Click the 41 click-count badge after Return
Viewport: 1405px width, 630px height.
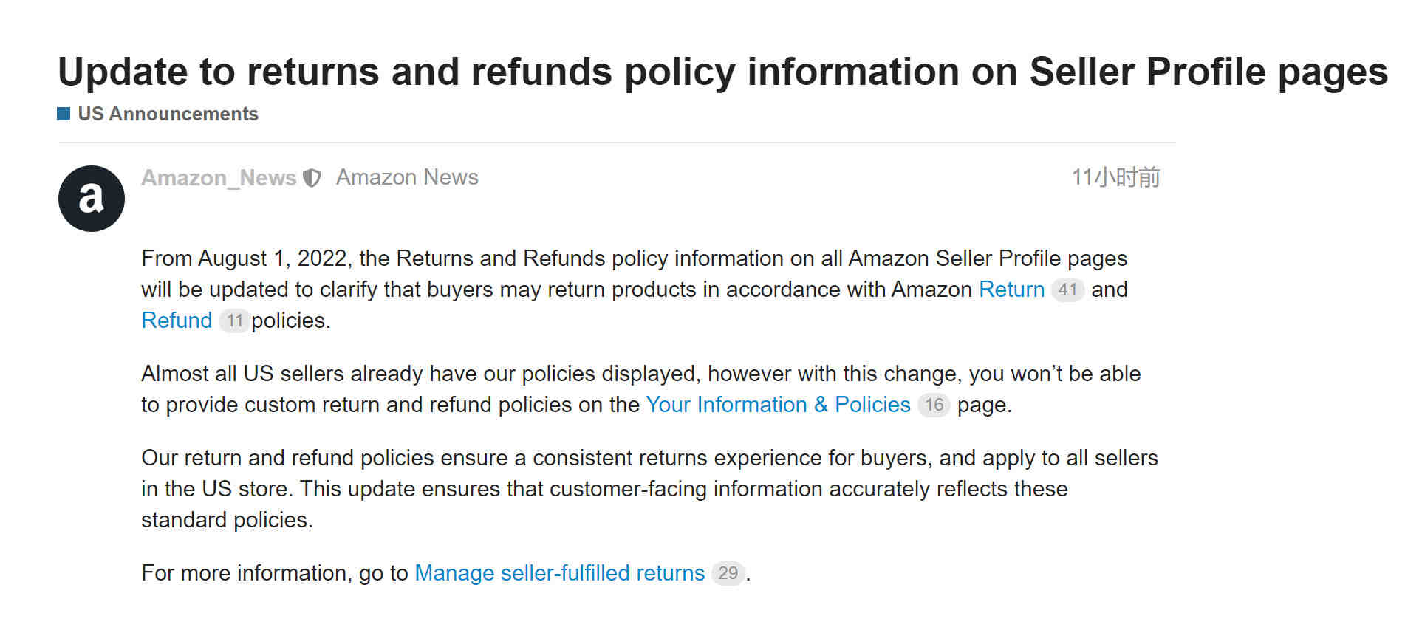pos(1067,290)
